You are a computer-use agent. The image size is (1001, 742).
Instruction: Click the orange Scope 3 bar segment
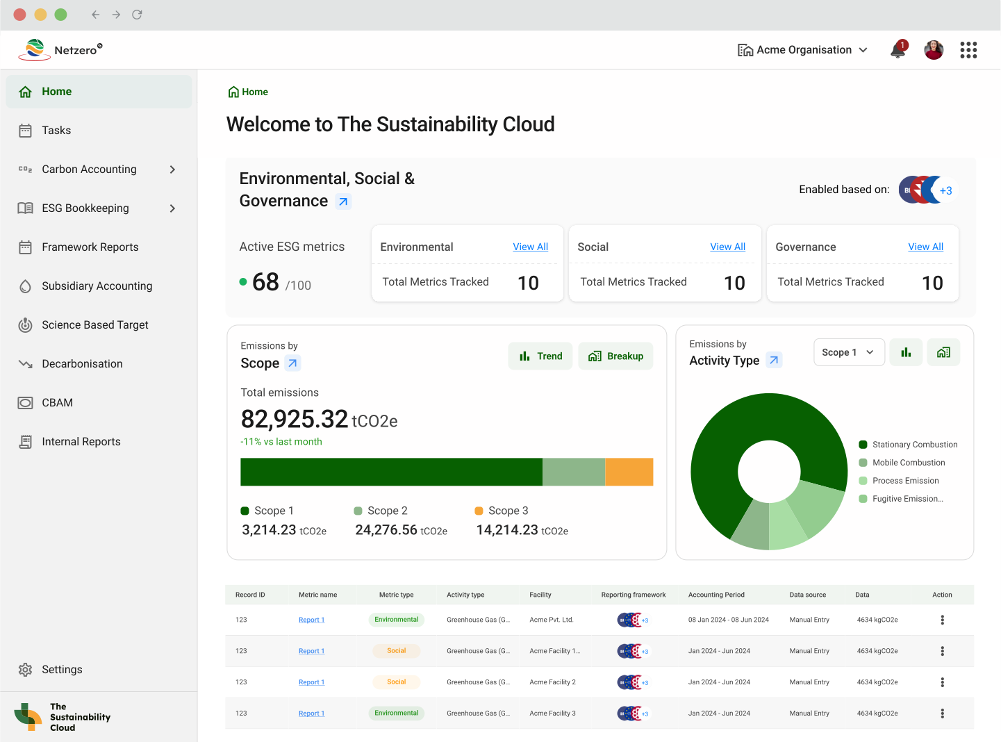629,472
